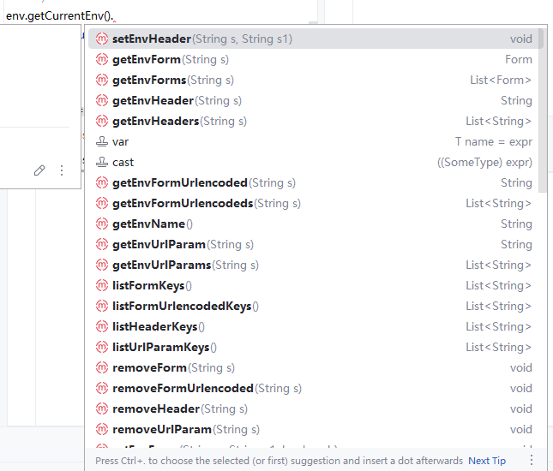Pick listFormUrlencodedKeys() from the list

pyautogui.click(x=185, y=307)
